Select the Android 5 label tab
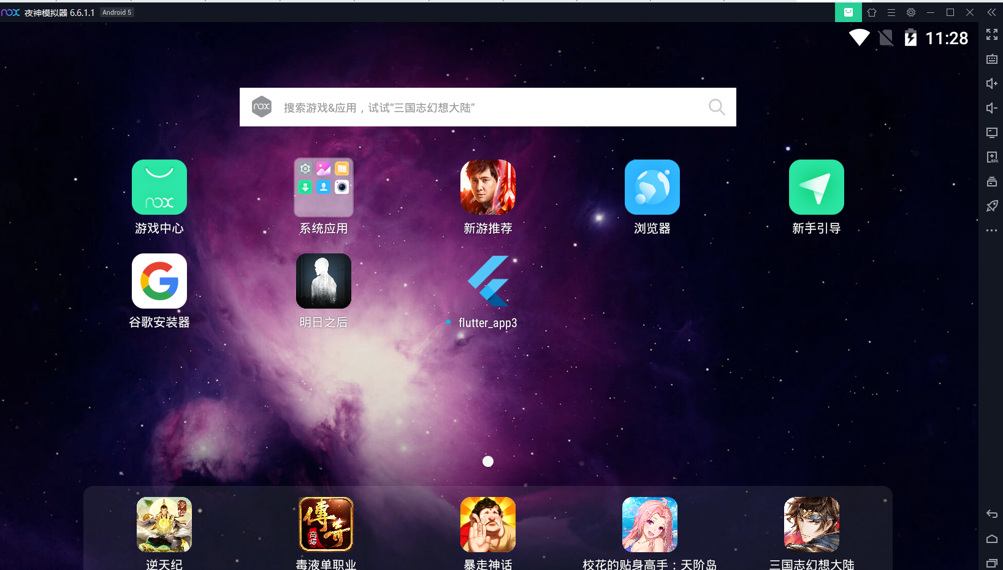1003x570 pixels. [x=116, y=12]
